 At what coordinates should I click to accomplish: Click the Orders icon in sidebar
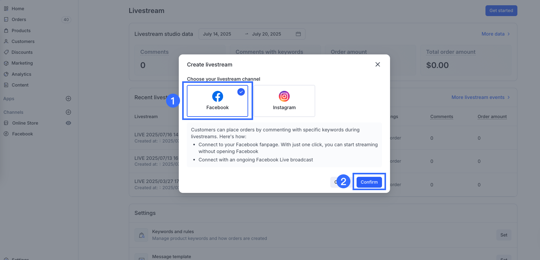pos(6,19)
